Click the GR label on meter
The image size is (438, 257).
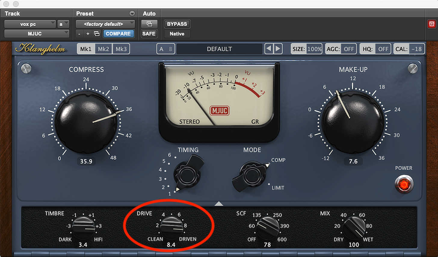pos(255,122)
